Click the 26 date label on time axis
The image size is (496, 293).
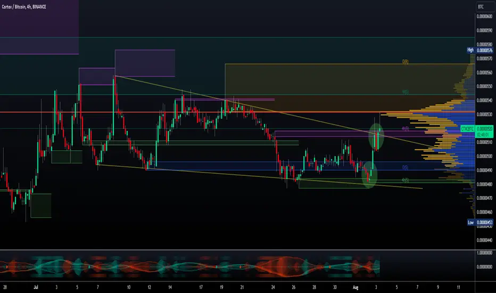[294, 287]
